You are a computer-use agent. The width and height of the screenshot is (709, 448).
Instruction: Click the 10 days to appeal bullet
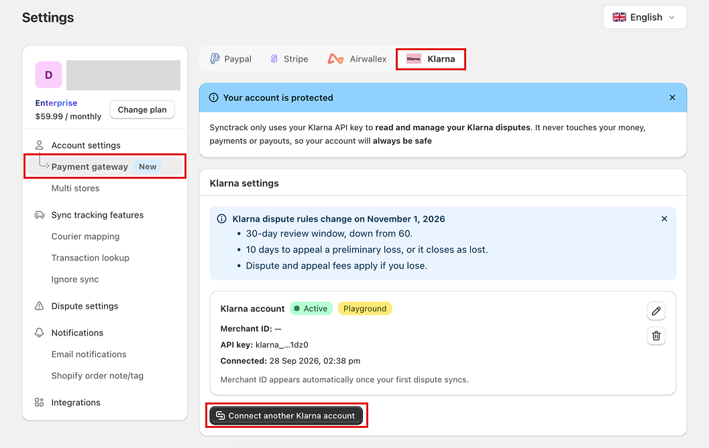367,250
